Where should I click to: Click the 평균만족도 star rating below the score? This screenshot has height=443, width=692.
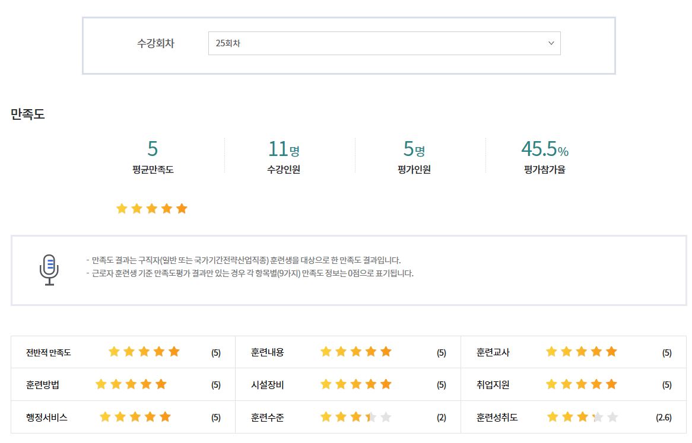(152, 209)
